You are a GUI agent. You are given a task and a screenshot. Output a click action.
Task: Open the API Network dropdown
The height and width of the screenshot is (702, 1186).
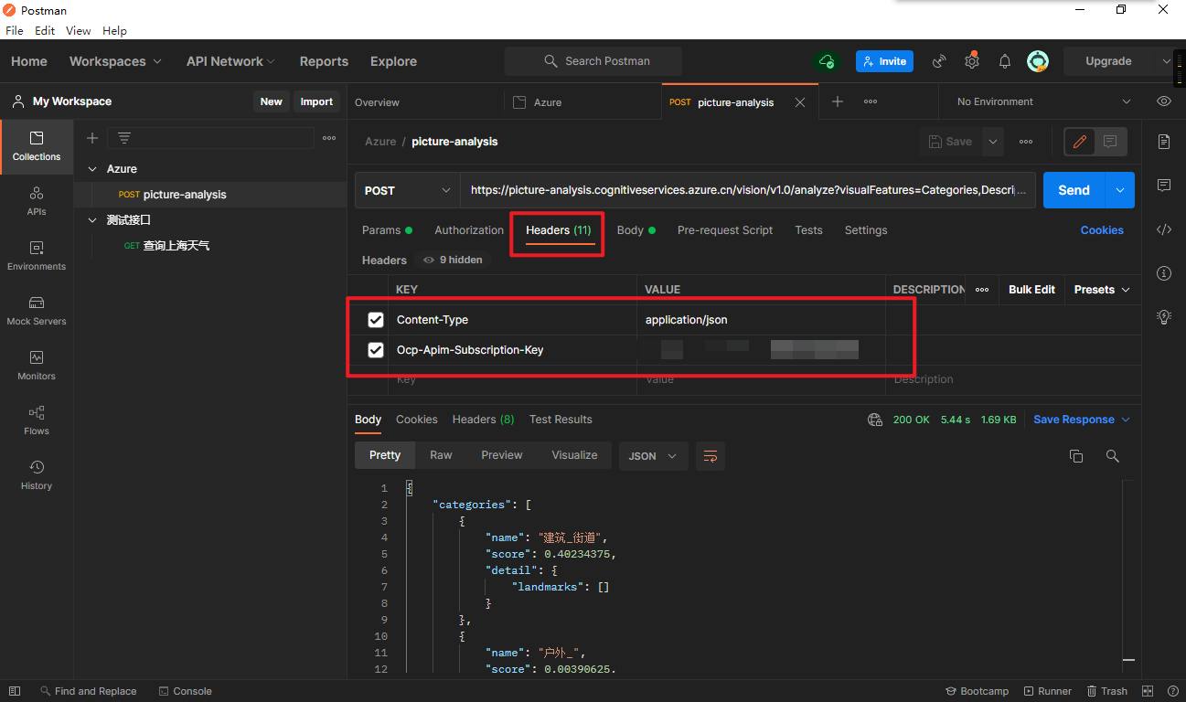(x=230, y=61)
